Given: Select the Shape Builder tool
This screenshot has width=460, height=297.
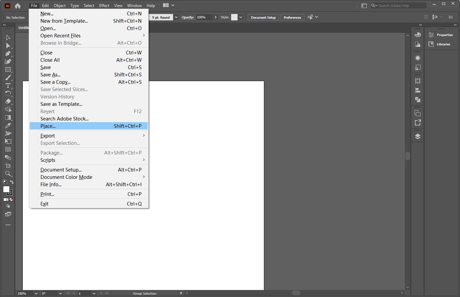Looking at the screenshot, I should click(x=8, y=109).
